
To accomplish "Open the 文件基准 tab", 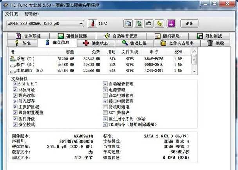I will [x=29, y=36].
